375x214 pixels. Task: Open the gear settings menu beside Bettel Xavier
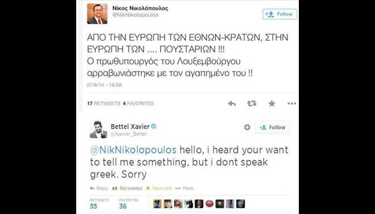[x=247, y=127]
